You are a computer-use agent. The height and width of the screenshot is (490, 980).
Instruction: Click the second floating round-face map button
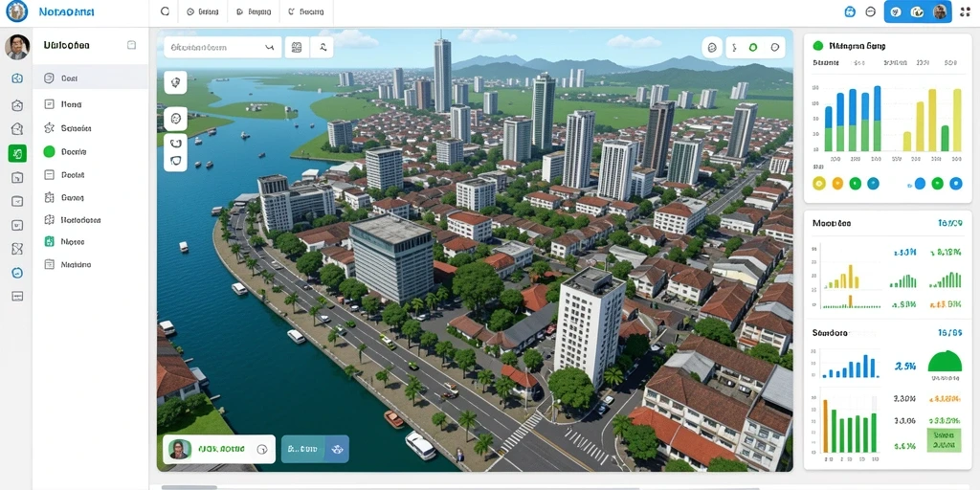click(x=176, y=119)
